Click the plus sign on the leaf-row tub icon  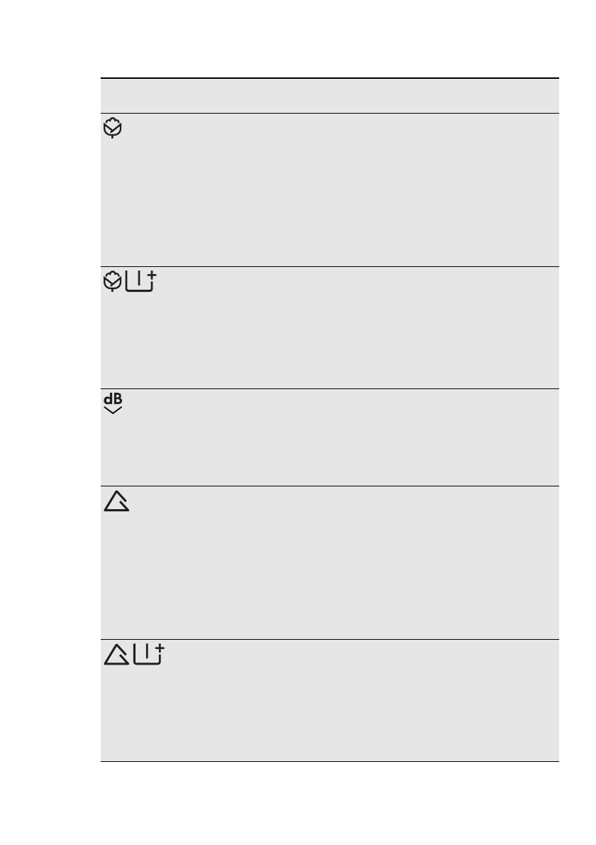click(151, 276)
